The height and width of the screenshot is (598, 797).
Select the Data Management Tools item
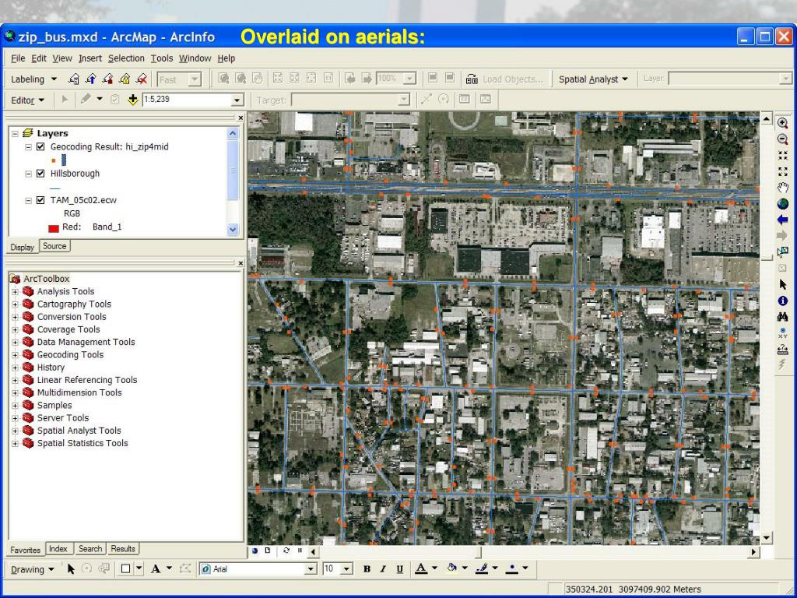click(86, 343)
